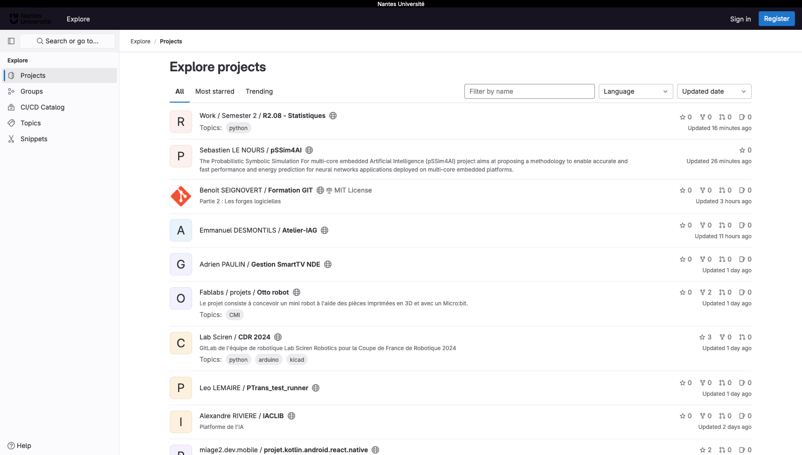Click Explore in the top navigation
Image resolution: width=802 pixels, height=455 pixels.
coord(78,19)
